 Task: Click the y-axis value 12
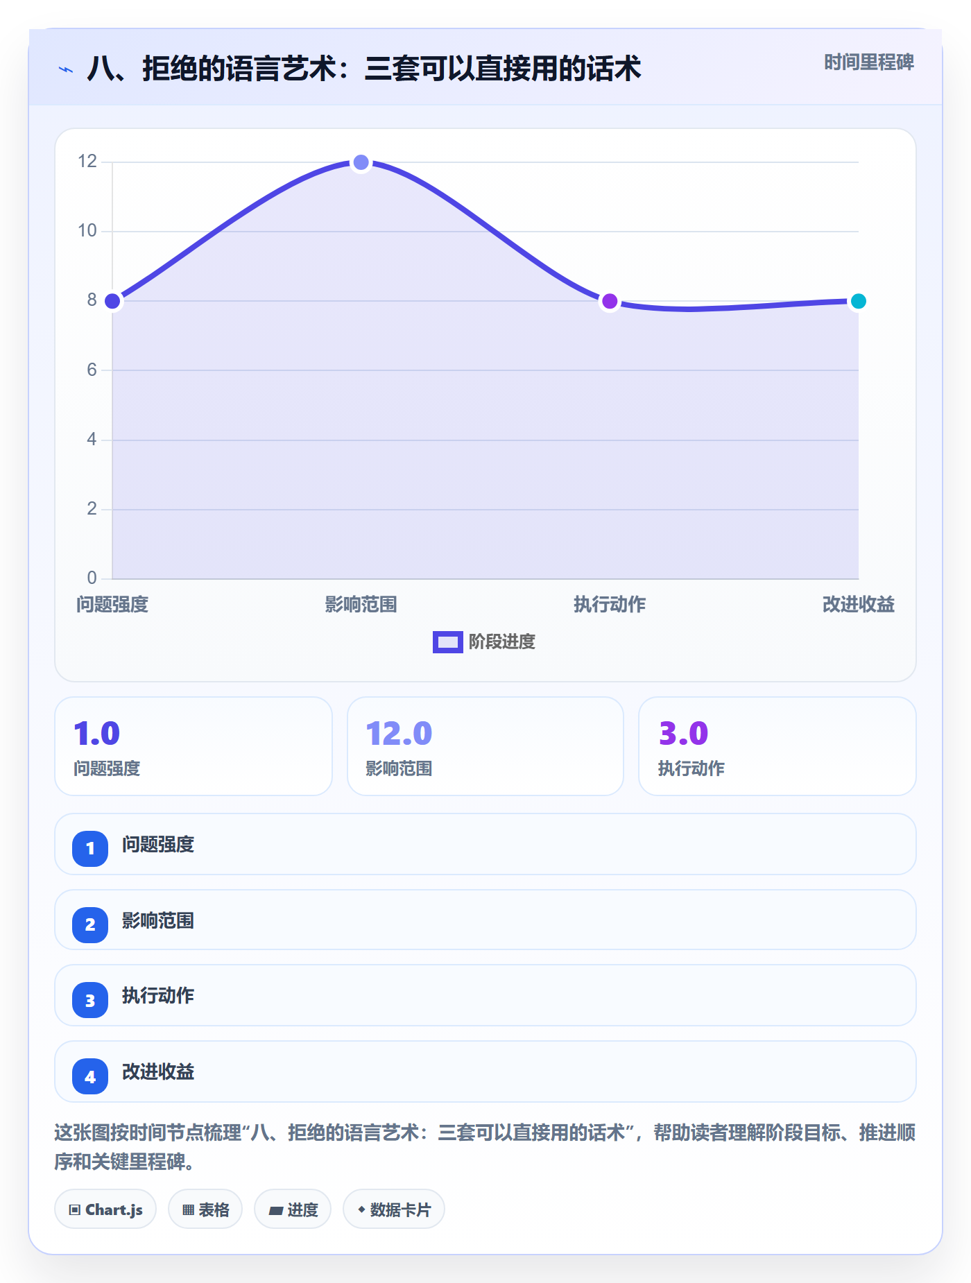point(87,162)
